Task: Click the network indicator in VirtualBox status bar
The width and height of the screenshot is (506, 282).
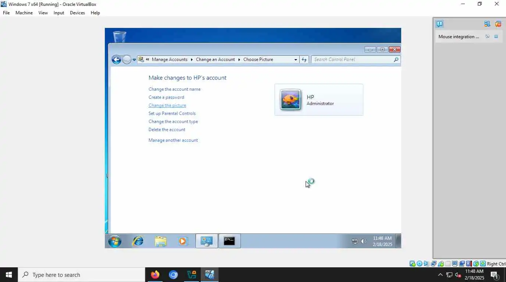Action: (x=434, y=264)
